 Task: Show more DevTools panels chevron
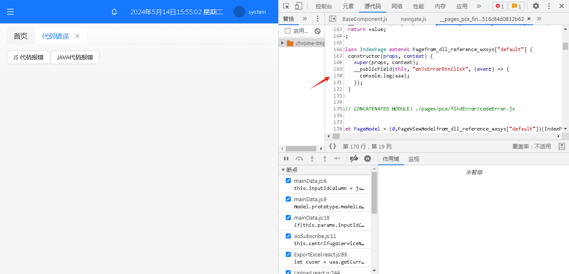click(x=479, y=6)
